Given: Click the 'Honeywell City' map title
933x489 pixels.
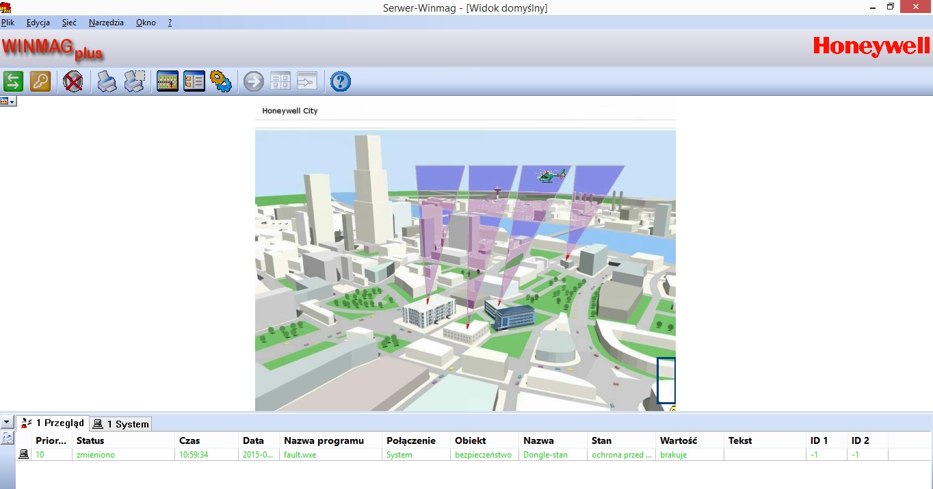Looking at the screenshot, I should click(290, 111).
